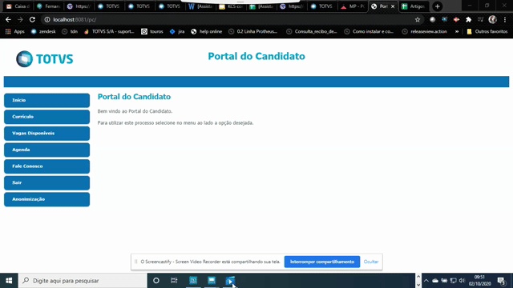Open the 0.2 Linha Protheus bookmark
The width and height of the screenshot is (513, 288).
[253, 32]
